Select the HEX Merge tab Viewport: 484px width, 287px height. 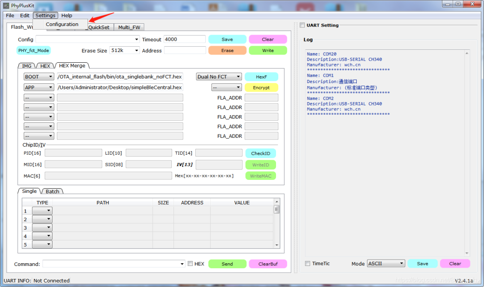pyautogui.click(x=72, y=65)
